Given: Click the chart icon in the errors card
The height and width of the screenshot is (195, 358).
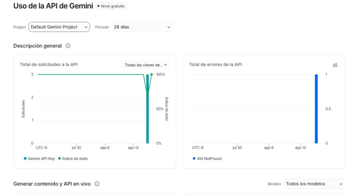Looking at the screenshot, I should [x=335, y=65].
